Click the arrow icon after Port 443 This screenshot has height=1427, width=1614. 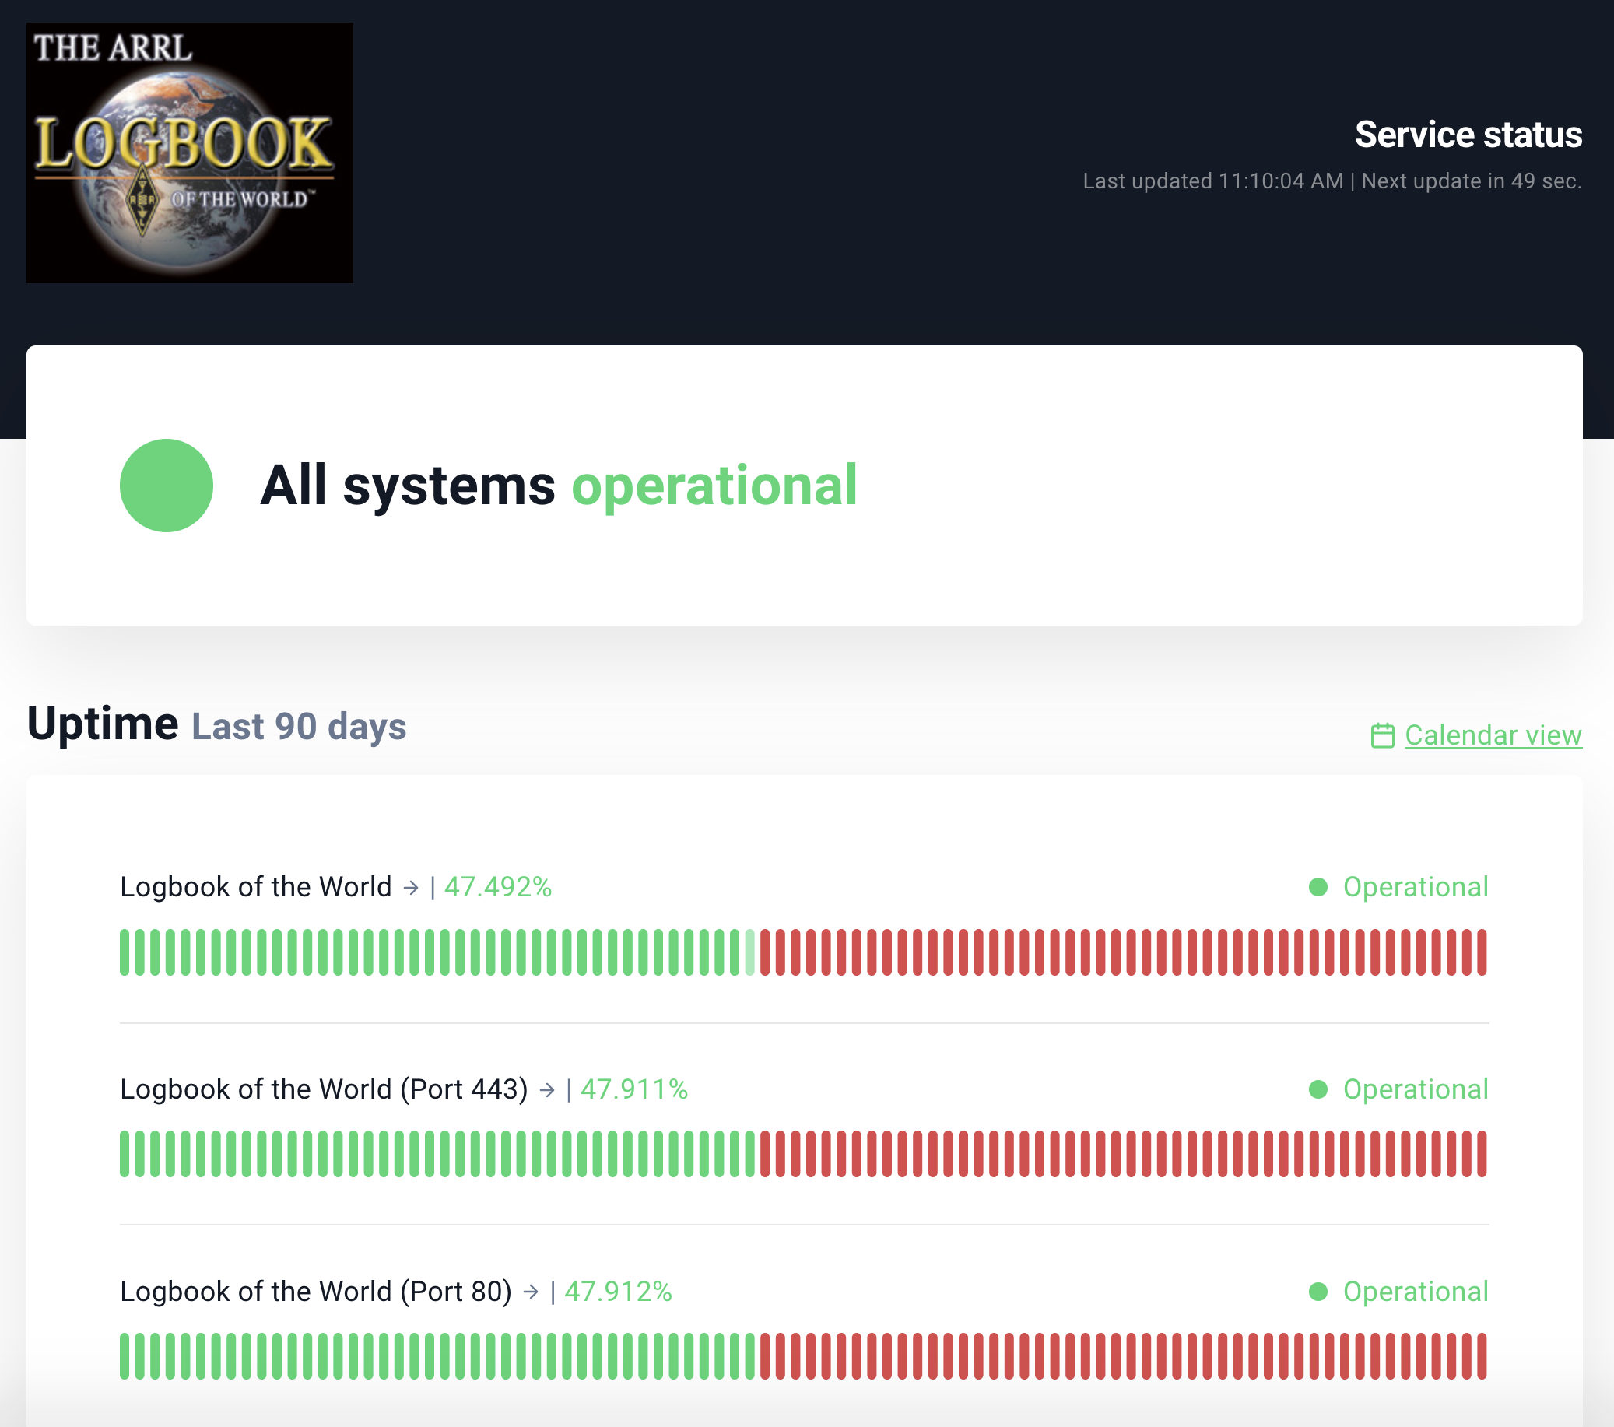547,1090
